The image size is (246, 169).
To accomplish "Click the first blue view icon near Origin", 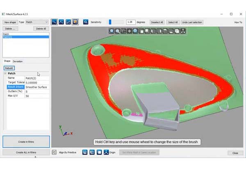I will point(85,152).
